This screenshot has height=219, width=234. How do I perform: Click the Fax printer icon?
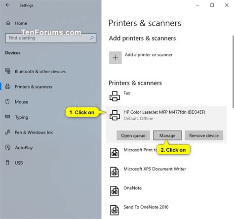click(115, 96)
